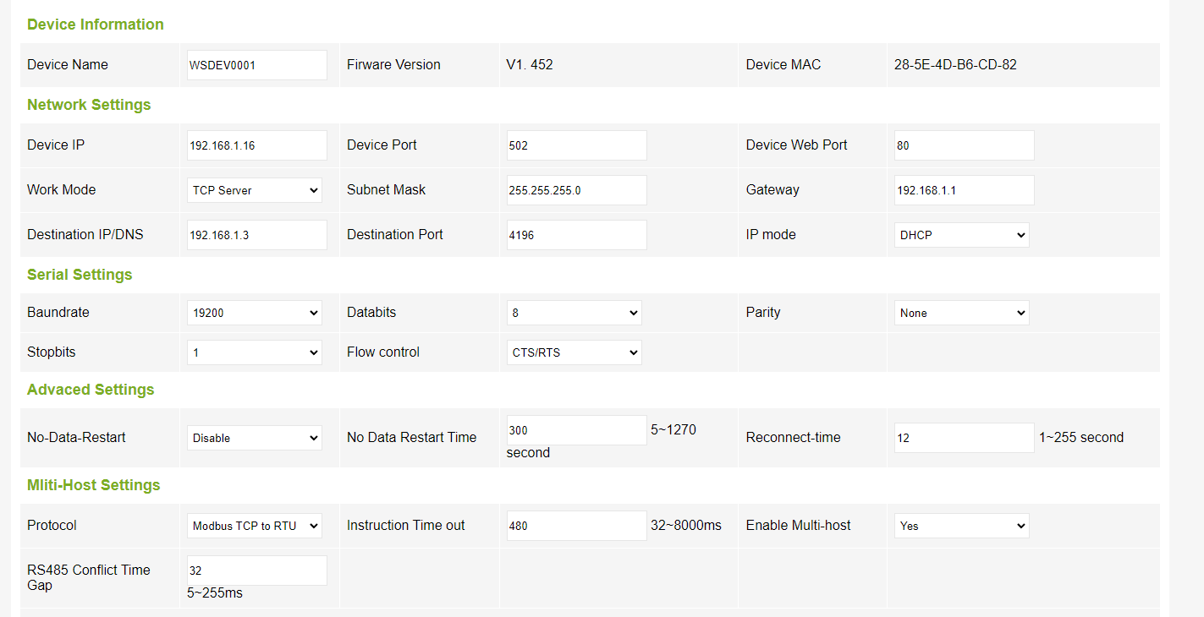Viewport: 1204px width, 617px height.
Task: Click the Reconnect-time input field
Action: pyautogui.click(x=964, y=438)
